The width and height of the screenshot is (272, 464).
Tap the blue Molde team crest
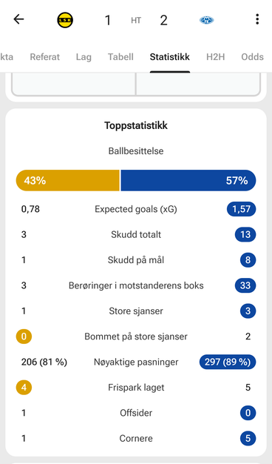(x=206, y=20)
